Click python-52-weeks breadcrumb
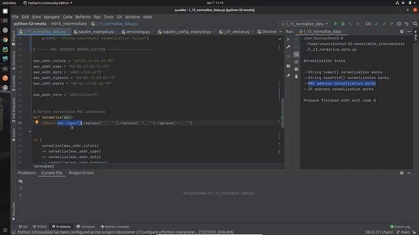 coord(30,23)
